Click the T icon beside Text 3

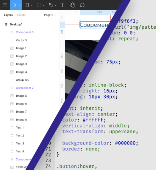tap(12, 143)
